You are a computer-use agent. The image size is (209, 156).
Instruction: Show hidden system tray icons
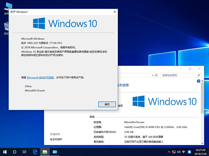[x=169, y=152]
